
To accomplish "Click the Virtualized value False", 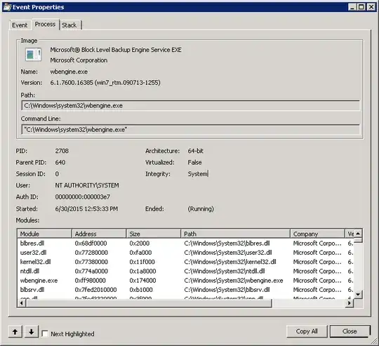I will click(x=194, y=162).
